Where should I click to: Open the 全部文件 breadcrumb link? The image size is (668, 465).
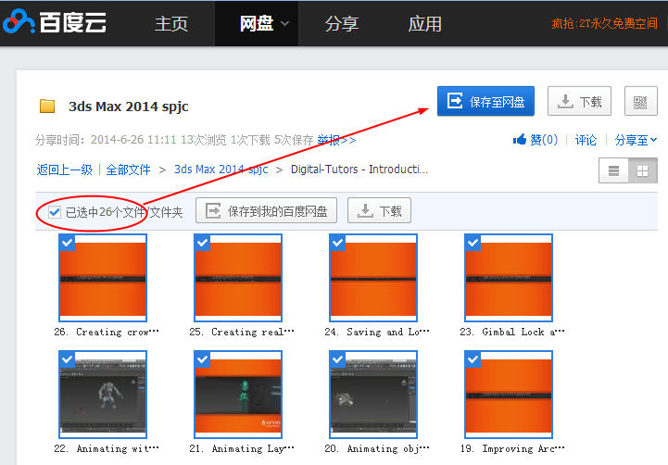pos(128,170)
